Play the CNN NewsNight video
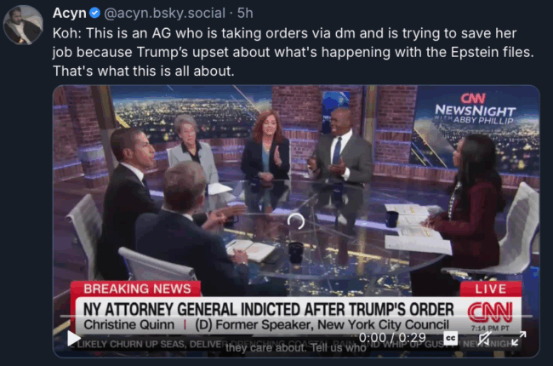Viewport: 553px width, 366px height. (74, 339)
